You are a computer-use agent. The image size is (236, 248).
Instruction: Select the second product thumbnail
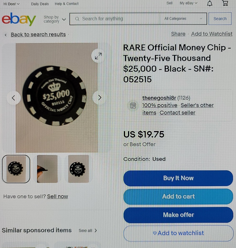click(x=47, y=169)
